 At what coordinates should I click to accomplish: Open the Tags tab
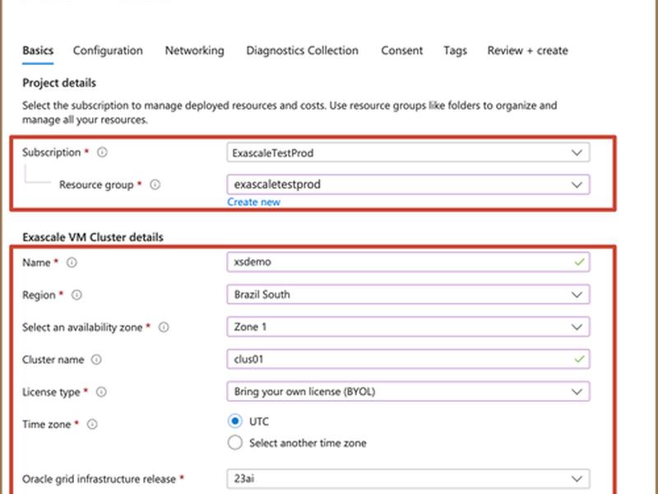tap(456, 50)
